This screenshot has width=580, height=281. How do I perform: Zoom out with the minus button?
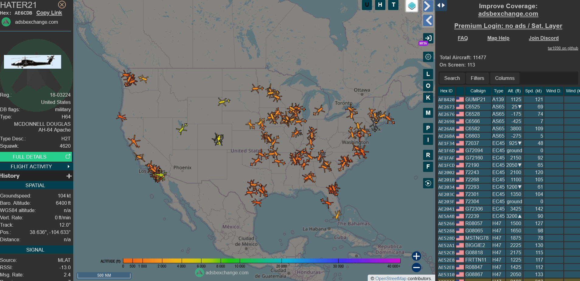[x=416, y=268]
